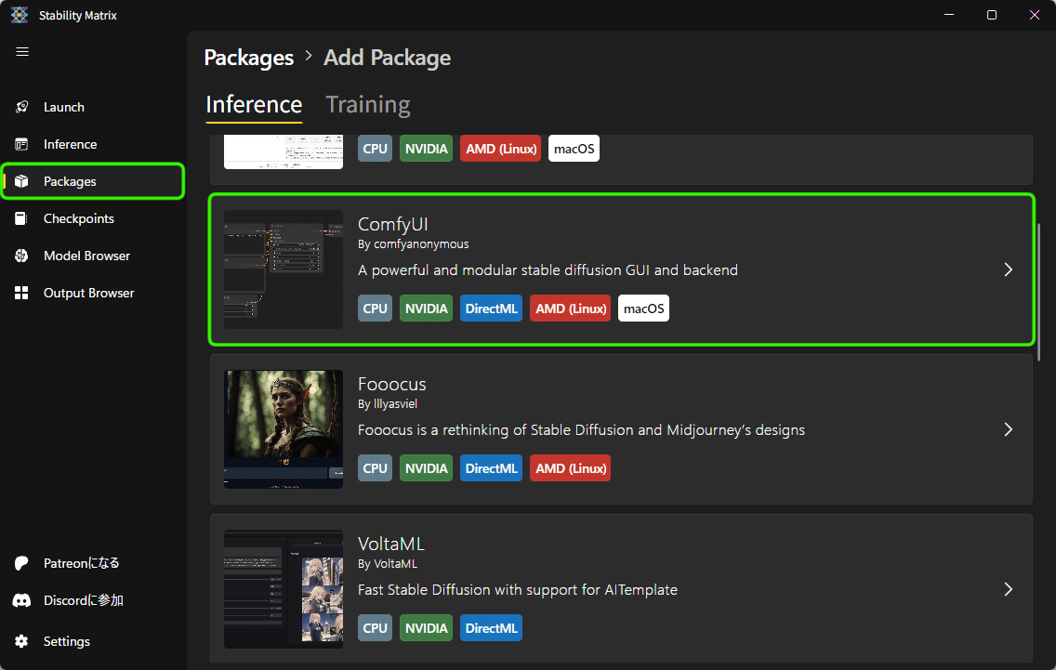
Task: Click the ComfyUI NVIDIA badge
Action: [427, 309]
